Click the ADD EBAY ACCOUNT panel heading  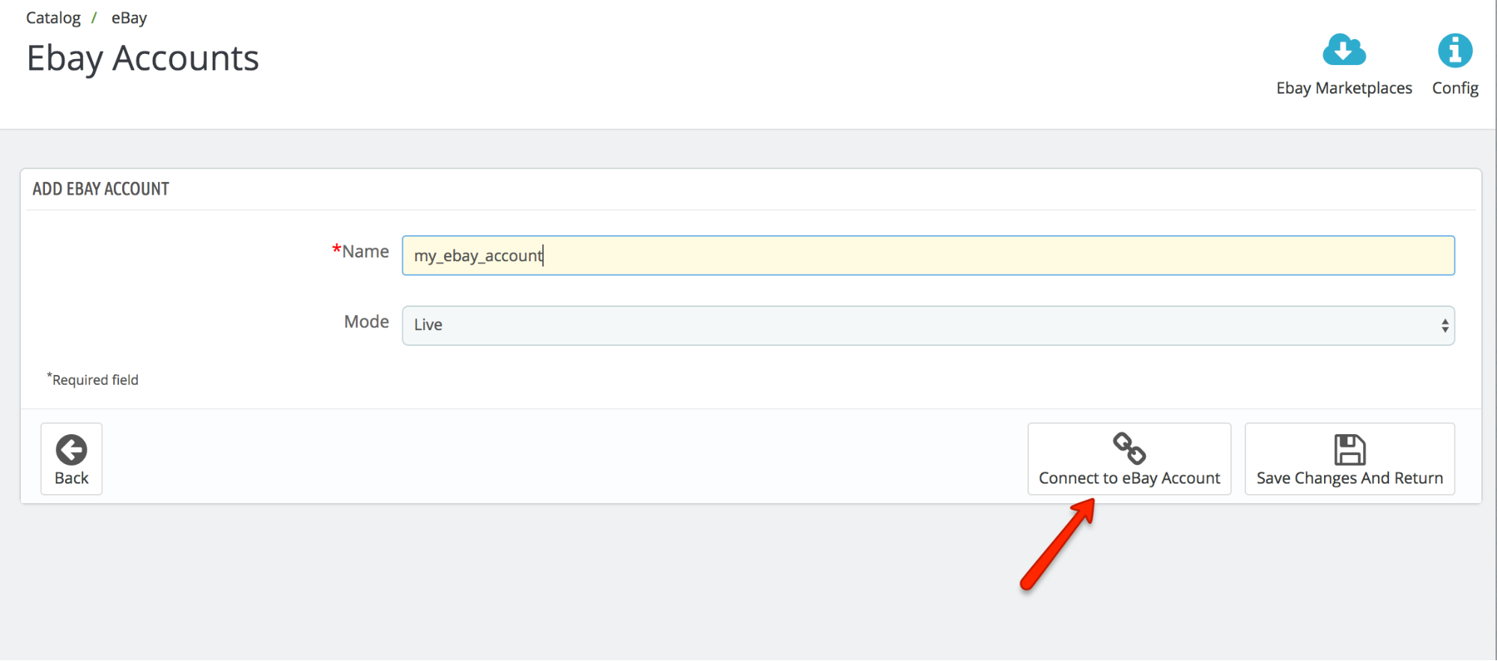(101, 189)
